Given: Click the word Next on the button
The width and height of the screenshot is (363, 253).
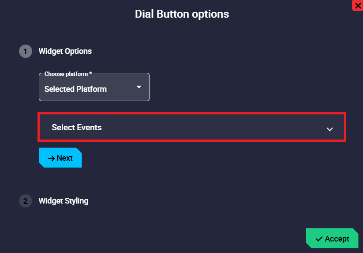Looking at the screenshot, I should coord(65,158).
